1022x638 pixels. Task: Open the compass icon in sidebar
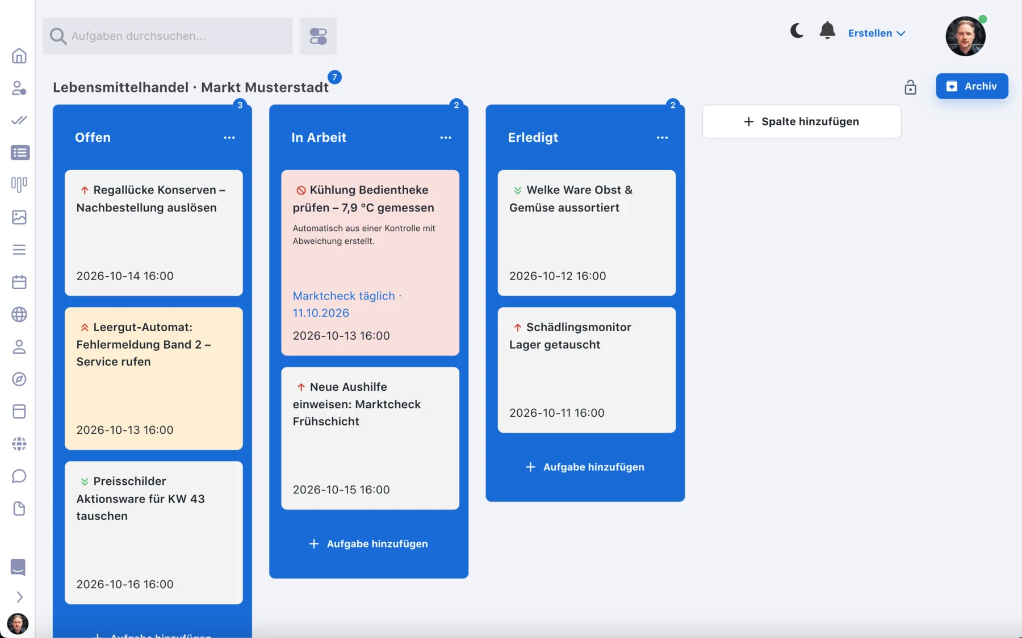coord(19,379)
